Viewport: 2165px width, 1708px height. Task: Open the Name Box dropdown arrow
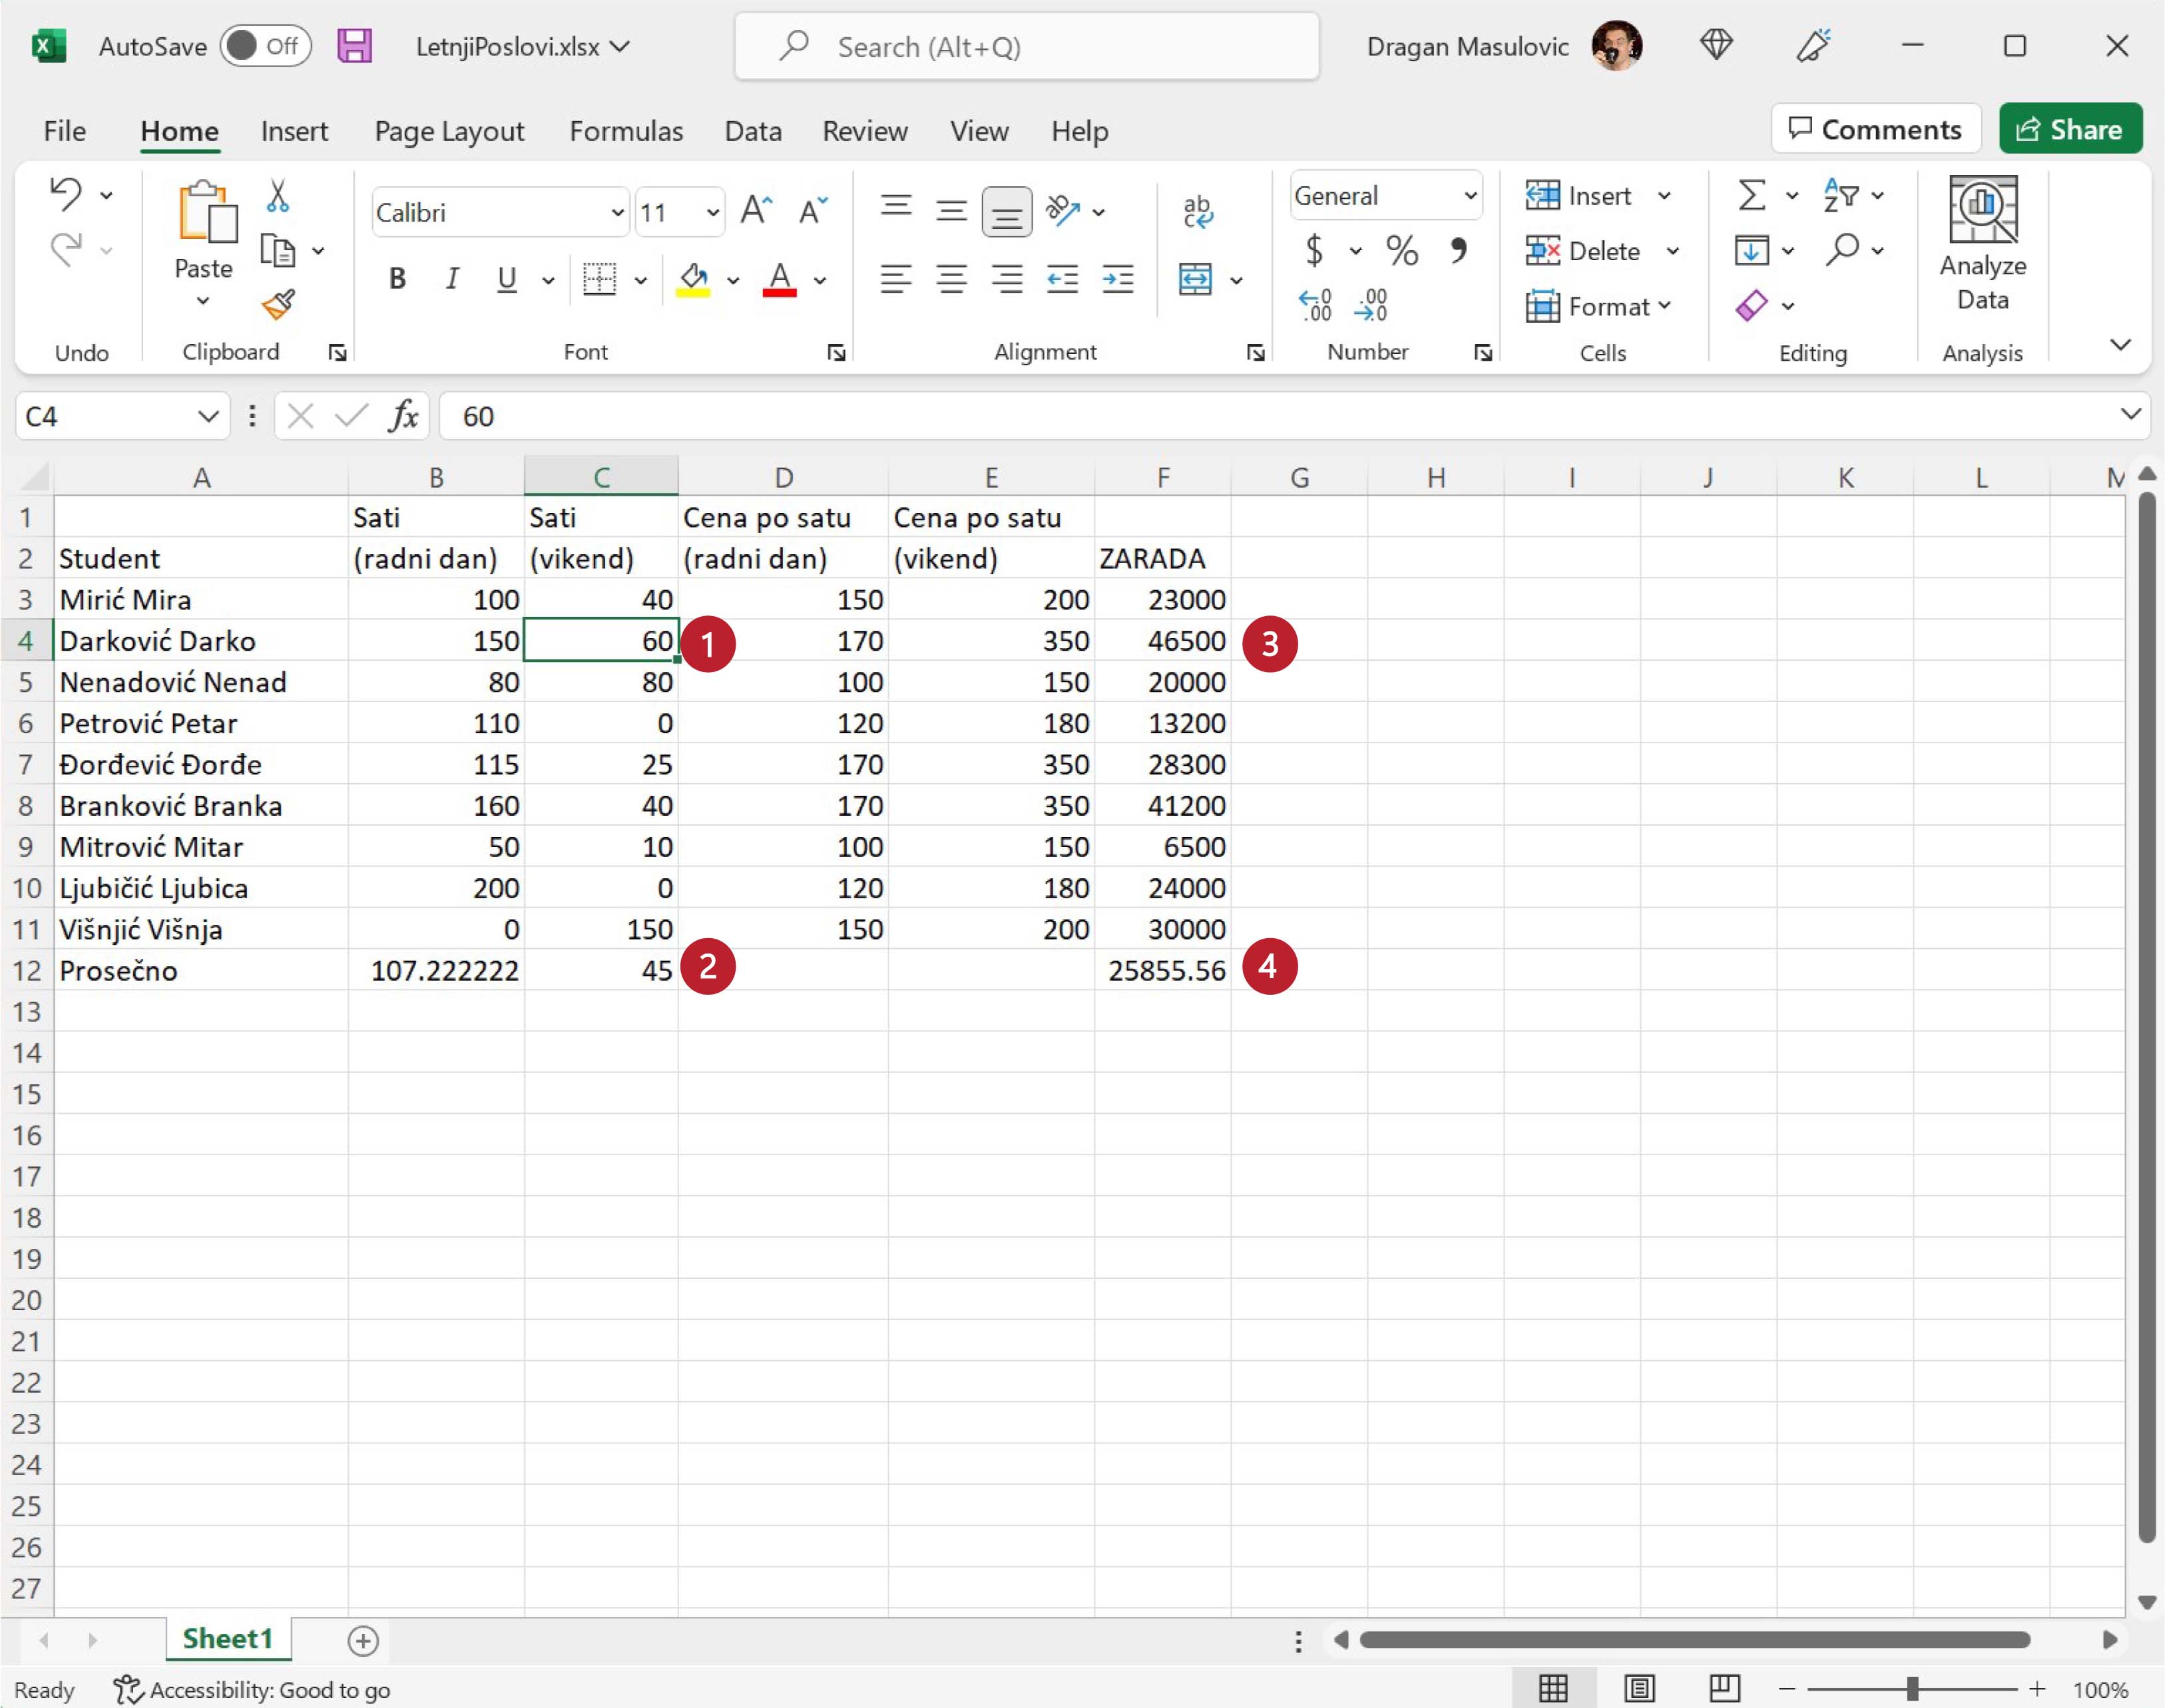coord(207,416)
